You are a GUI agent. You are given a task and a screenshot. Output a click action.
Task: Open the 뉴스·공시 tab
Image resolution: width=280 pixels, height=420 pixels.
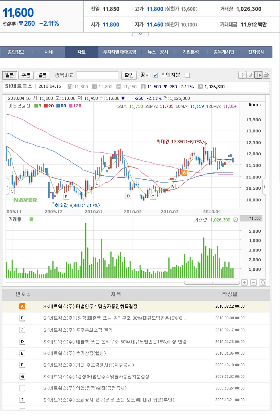(158, 52)
